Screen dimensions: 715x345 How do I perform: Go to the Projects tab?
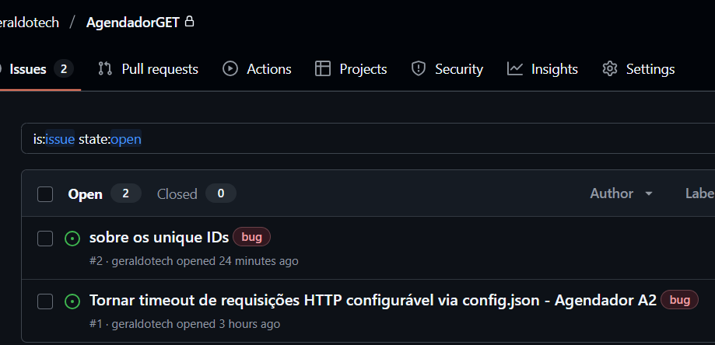coord(351,69)
